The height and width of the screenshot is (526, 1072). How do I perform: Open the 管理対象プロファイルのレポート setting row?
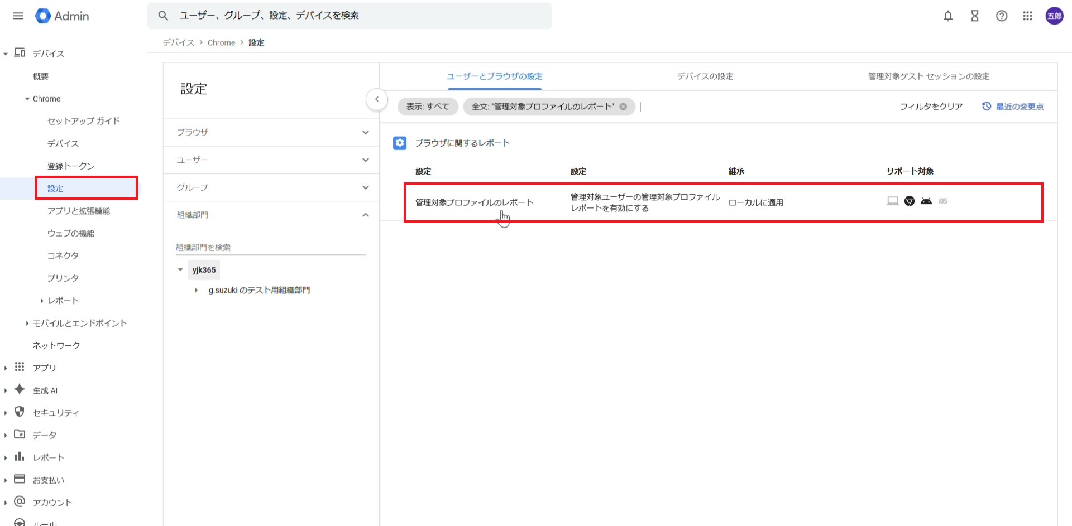coord(474,202)
